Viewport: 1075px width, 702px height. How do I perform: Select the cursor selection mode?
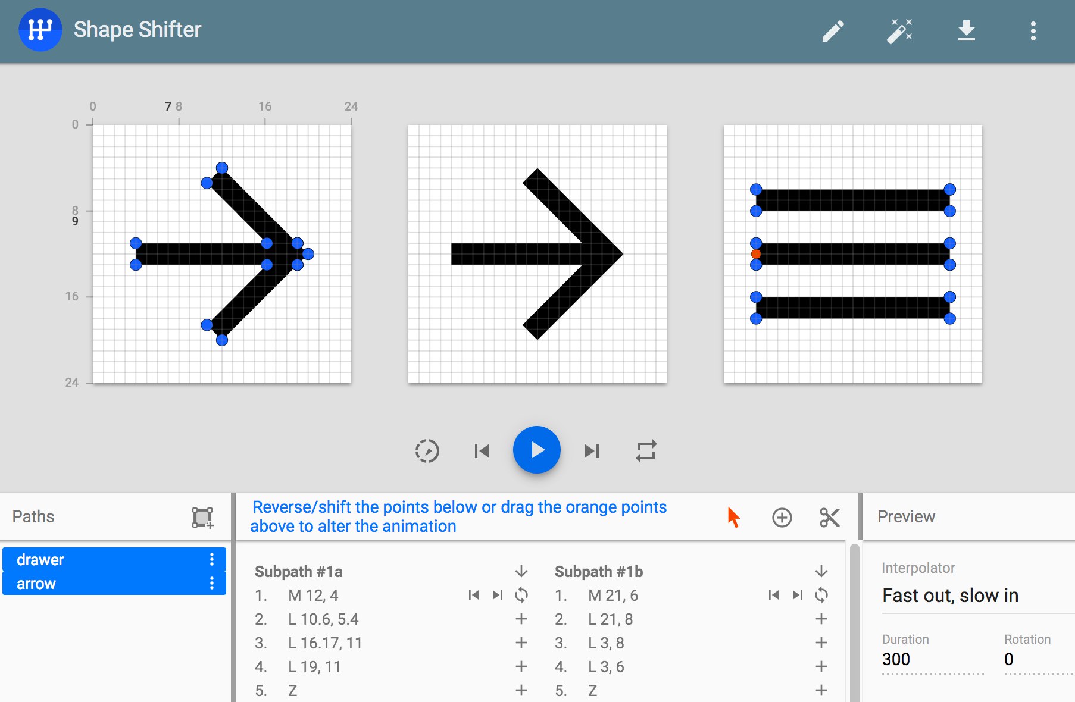pyautogui.click(x=733, y=517)
